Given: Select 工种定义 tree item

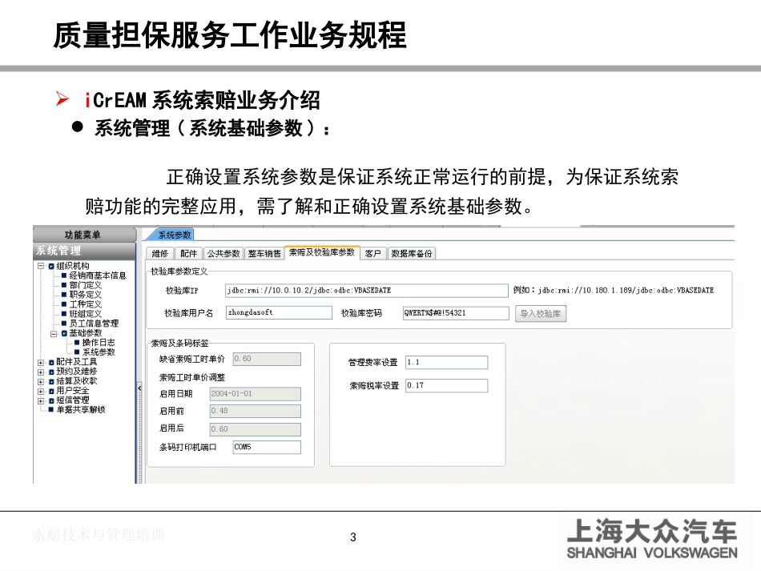Looking at the screenshot, I should [86, 304].
